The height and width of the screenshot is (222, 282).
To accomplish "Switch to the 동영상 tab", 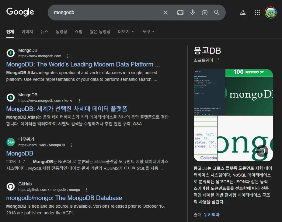I will point(61,32).
